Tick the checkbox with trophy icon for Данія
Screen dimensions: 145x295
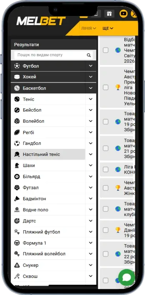pyautogui.click(x=106, y=230)
